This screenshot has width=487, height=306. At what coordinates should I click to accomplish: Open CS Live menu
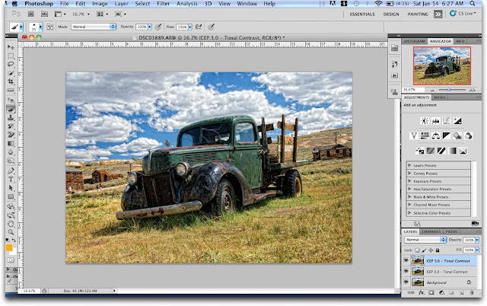coord(463,14)
